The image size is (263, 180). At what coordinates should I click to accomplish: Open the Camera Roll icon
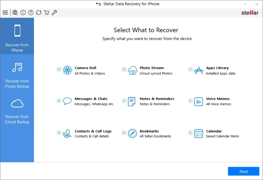coord(67,70)
